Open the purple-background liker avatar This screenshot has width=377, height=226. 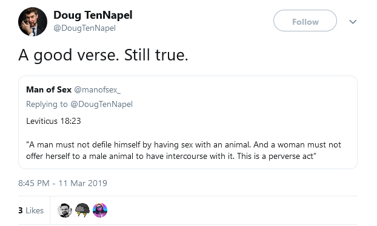click(x=100, y=210)
